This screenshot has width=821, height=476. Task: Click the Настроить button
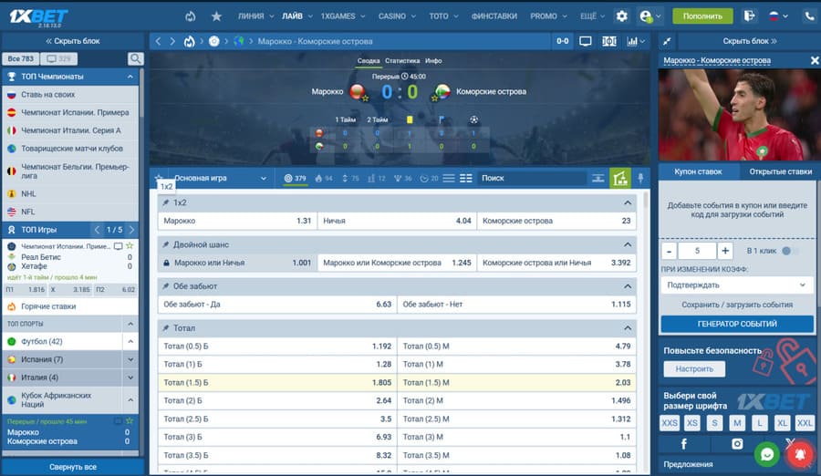click(x=694, y=368)
